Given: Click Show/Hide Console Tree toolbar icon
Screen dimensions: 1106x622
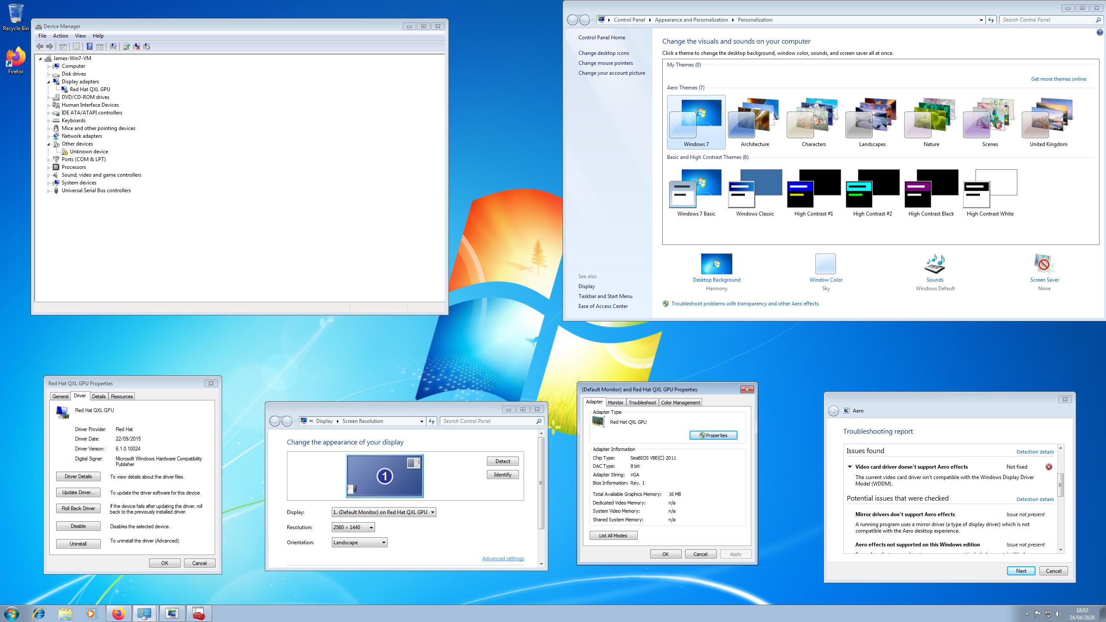Looking at the screenshot, I should tap(63, 46).
